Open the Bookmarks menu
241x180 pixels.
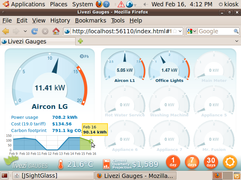(91, 20)
